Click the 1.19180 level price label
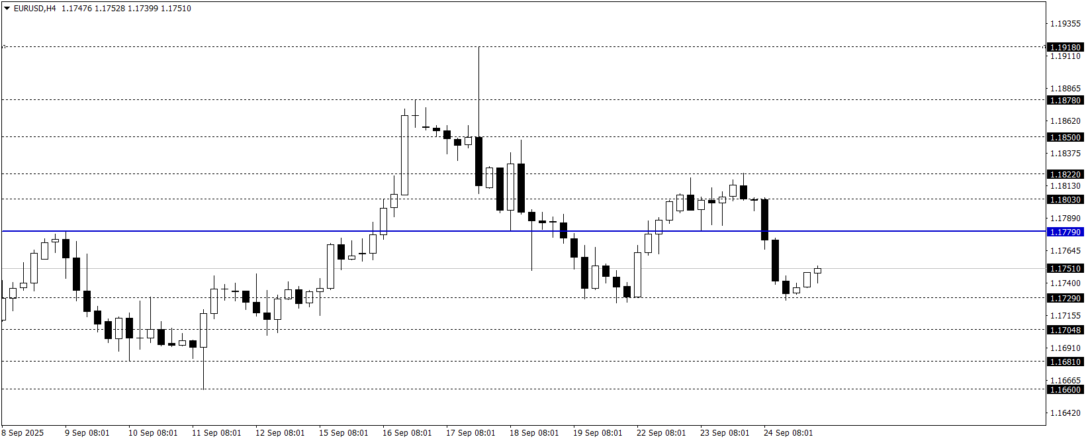 point(1065,47)
